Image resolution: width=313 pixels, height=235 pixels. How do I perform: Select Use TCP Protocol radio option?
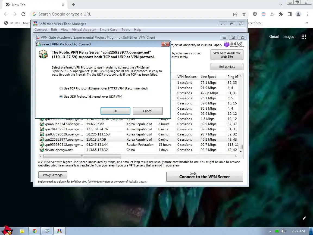point(61,88)
